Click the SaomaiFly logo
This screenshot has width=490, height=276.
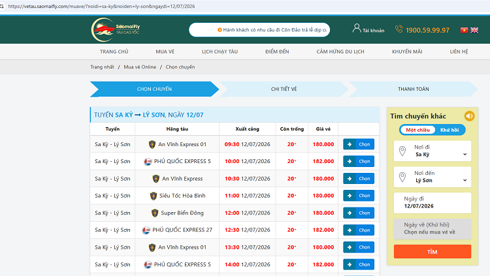click(115, 29)
